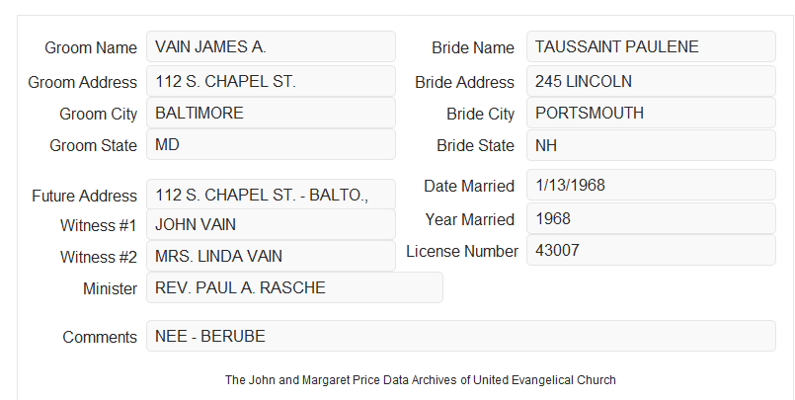This screenshot has height=400, width=795.
Task: Click the License Number label
Action: [x=462, y=251]
